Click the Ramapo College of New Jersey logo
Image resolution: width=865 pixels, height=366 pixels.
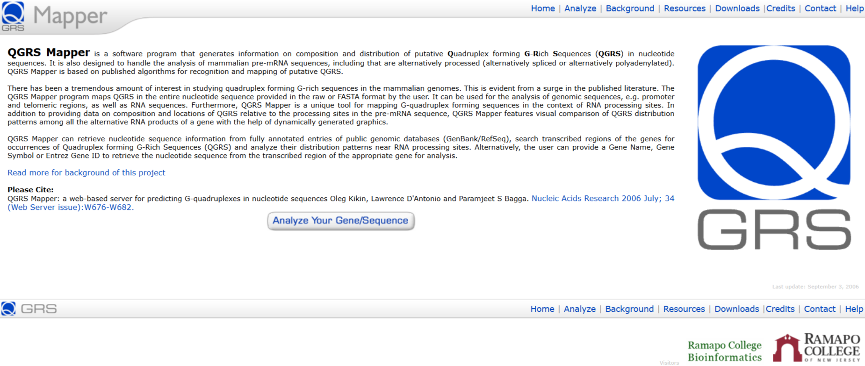pyautogui.click(x=817, y=347)
